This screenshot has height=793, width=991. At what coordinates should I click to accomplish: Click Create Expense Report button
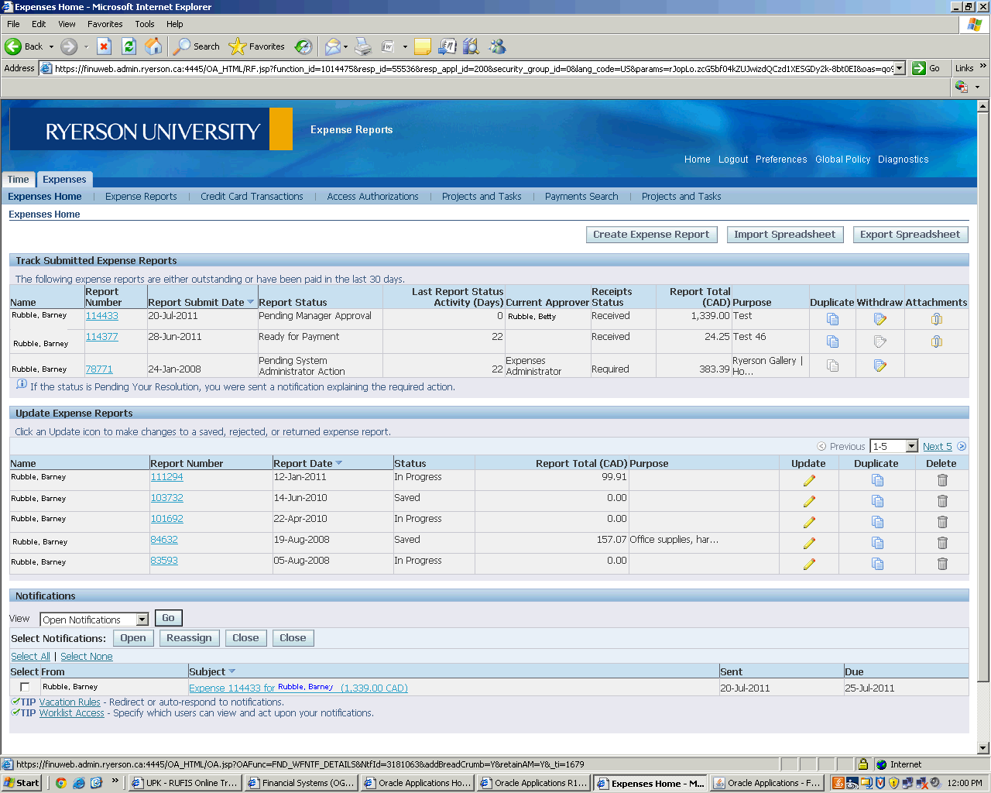pyautogui.click(x=651, y=235)
